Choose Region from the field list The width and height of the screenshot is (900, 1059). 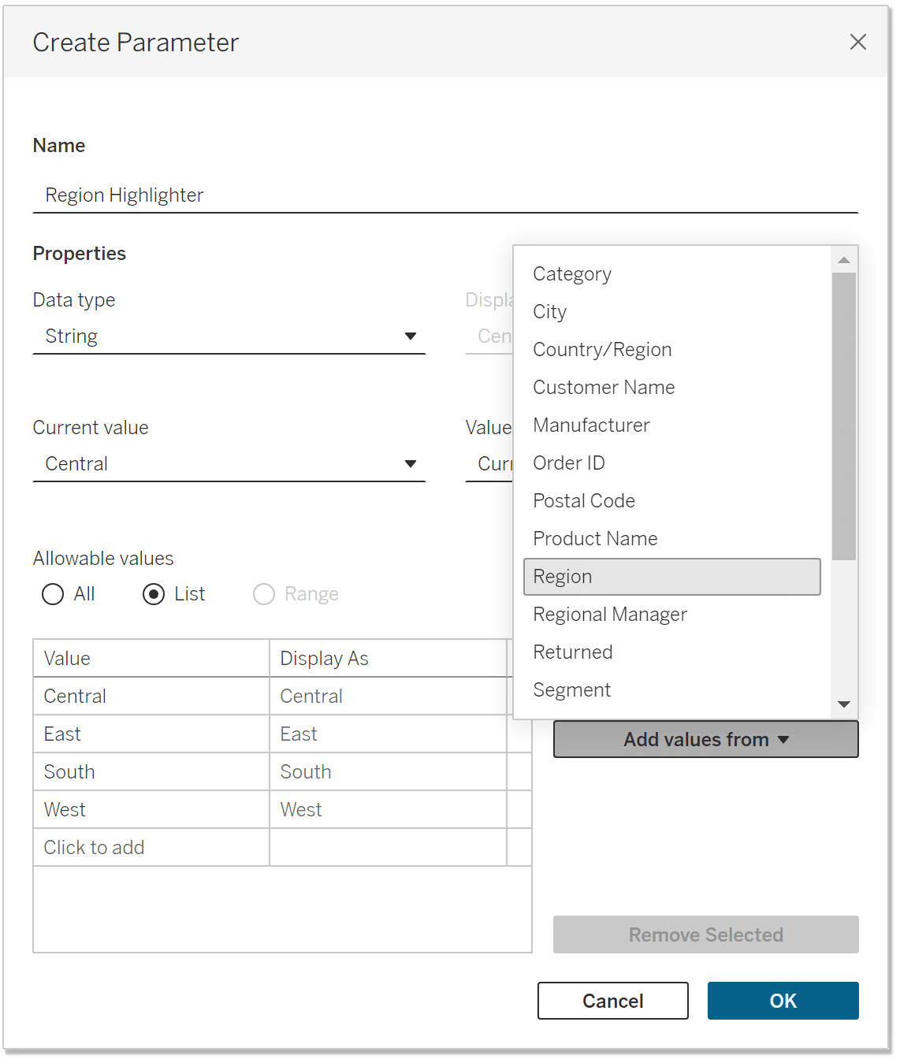click(x=672, y=577)
